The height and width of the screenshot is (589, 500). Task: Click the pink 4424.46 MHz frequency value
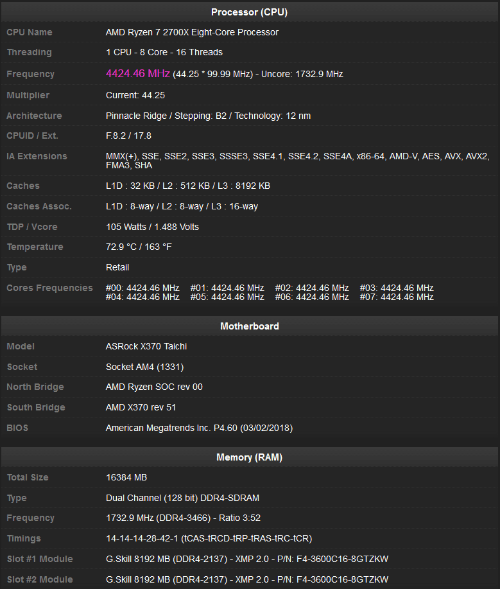coord(138,73)
